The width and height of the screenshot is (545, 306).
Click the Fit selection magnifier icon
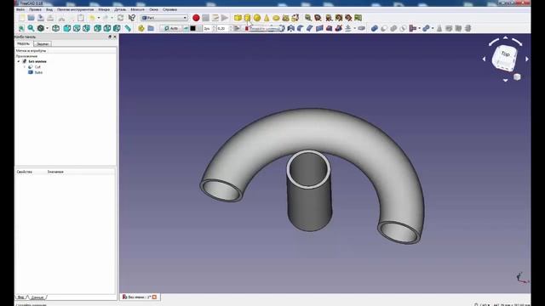click(31, 28)
